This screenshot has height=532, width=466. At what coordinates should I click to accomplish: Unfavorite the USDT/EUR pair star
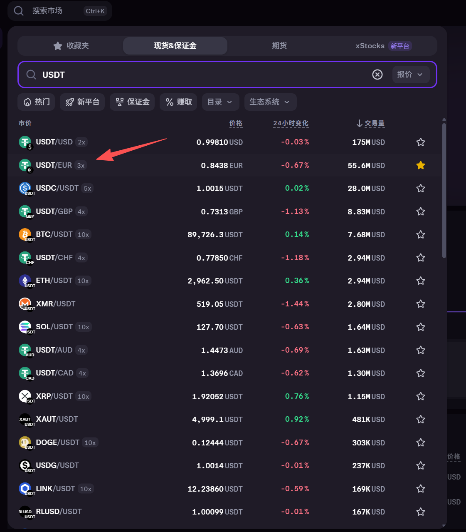pos(420,165)
